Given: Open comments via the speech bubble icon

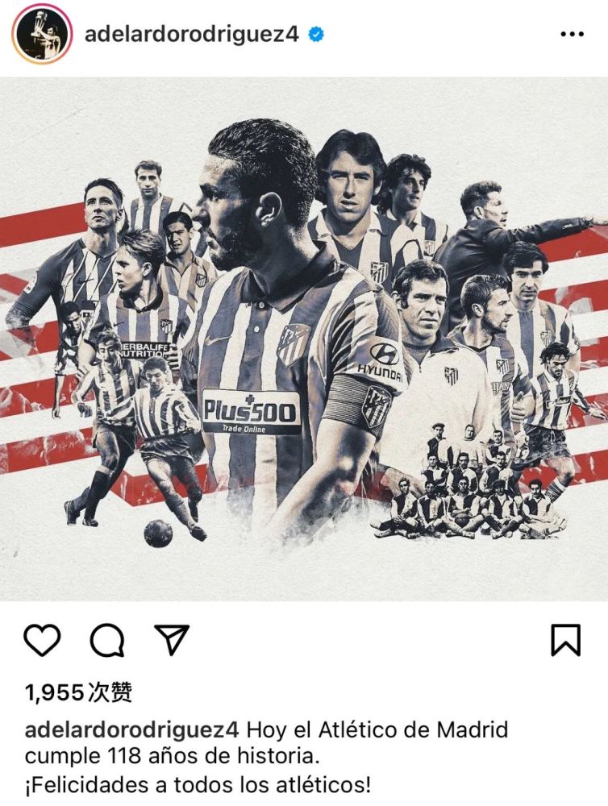Looking at the screenshot, I should click(x=107, y=640).
